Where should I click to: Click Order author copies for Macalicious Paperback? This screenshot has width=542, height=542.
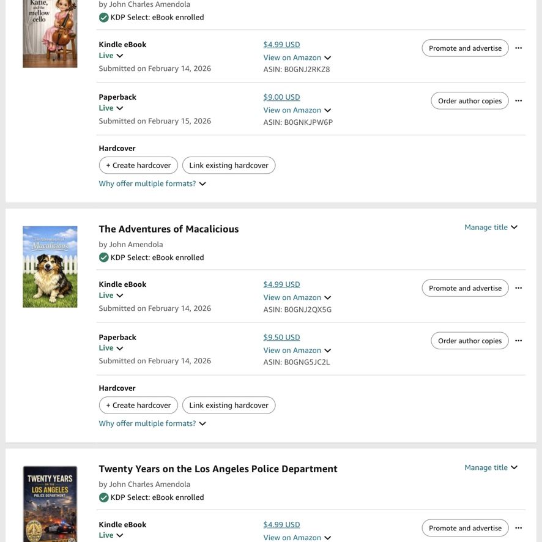click(x=470, y=341)
